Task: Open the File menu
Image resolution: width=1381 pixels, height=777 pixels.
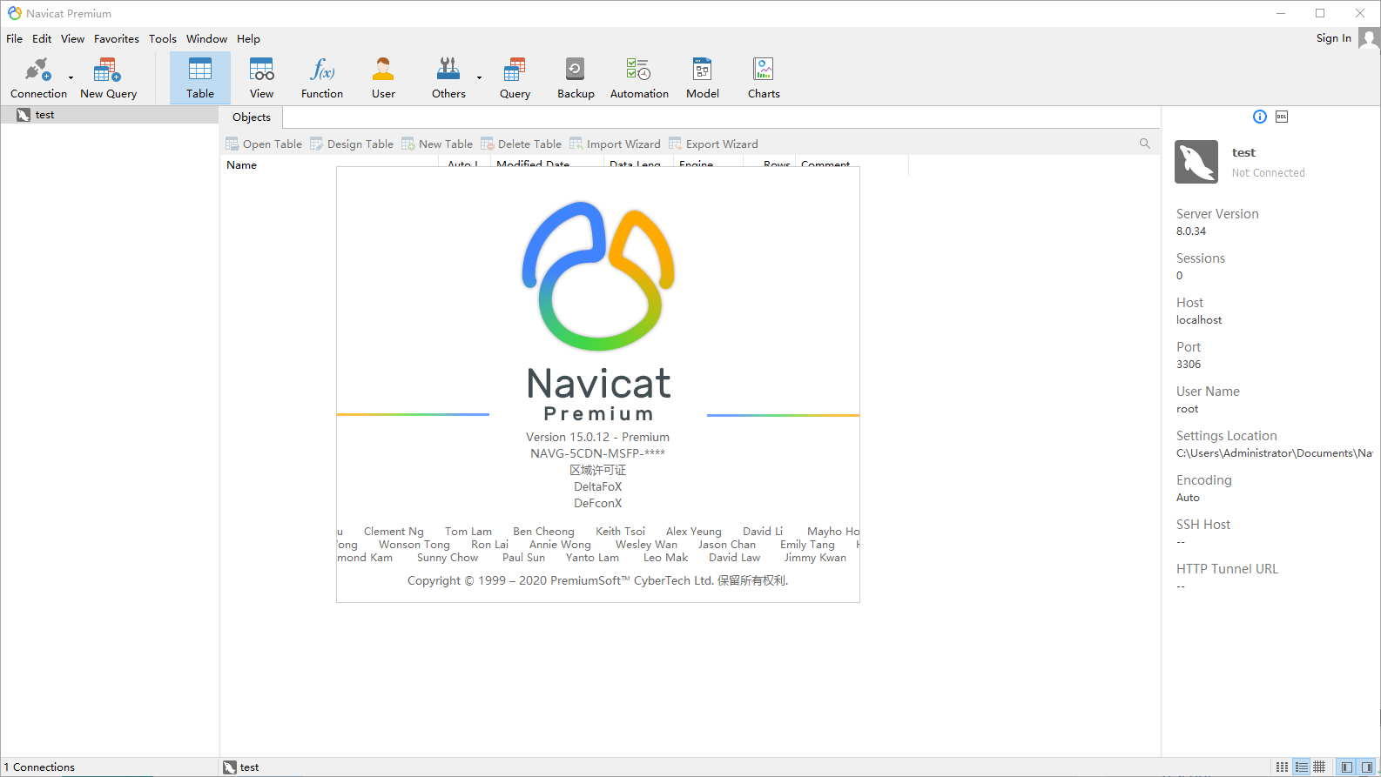Action: pos(15,38)
